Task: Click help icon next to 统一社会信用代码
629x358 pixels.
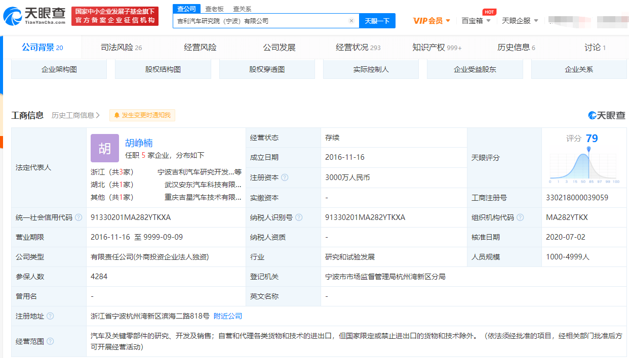Action: (x=78, y=217)
